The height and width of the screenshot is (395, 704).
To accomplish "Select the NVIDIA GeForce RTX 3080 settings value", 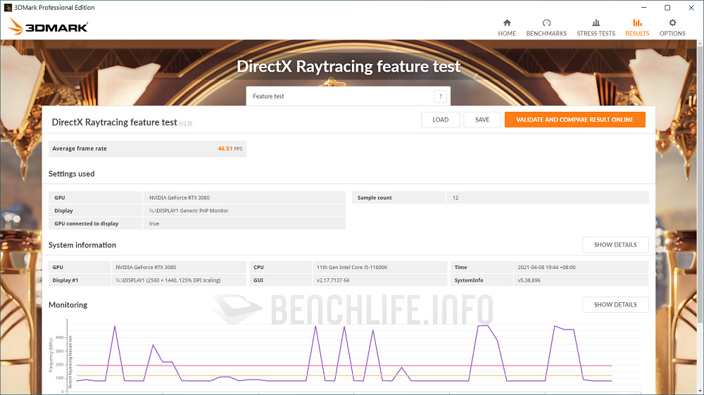I will click(x=180, y=197).
